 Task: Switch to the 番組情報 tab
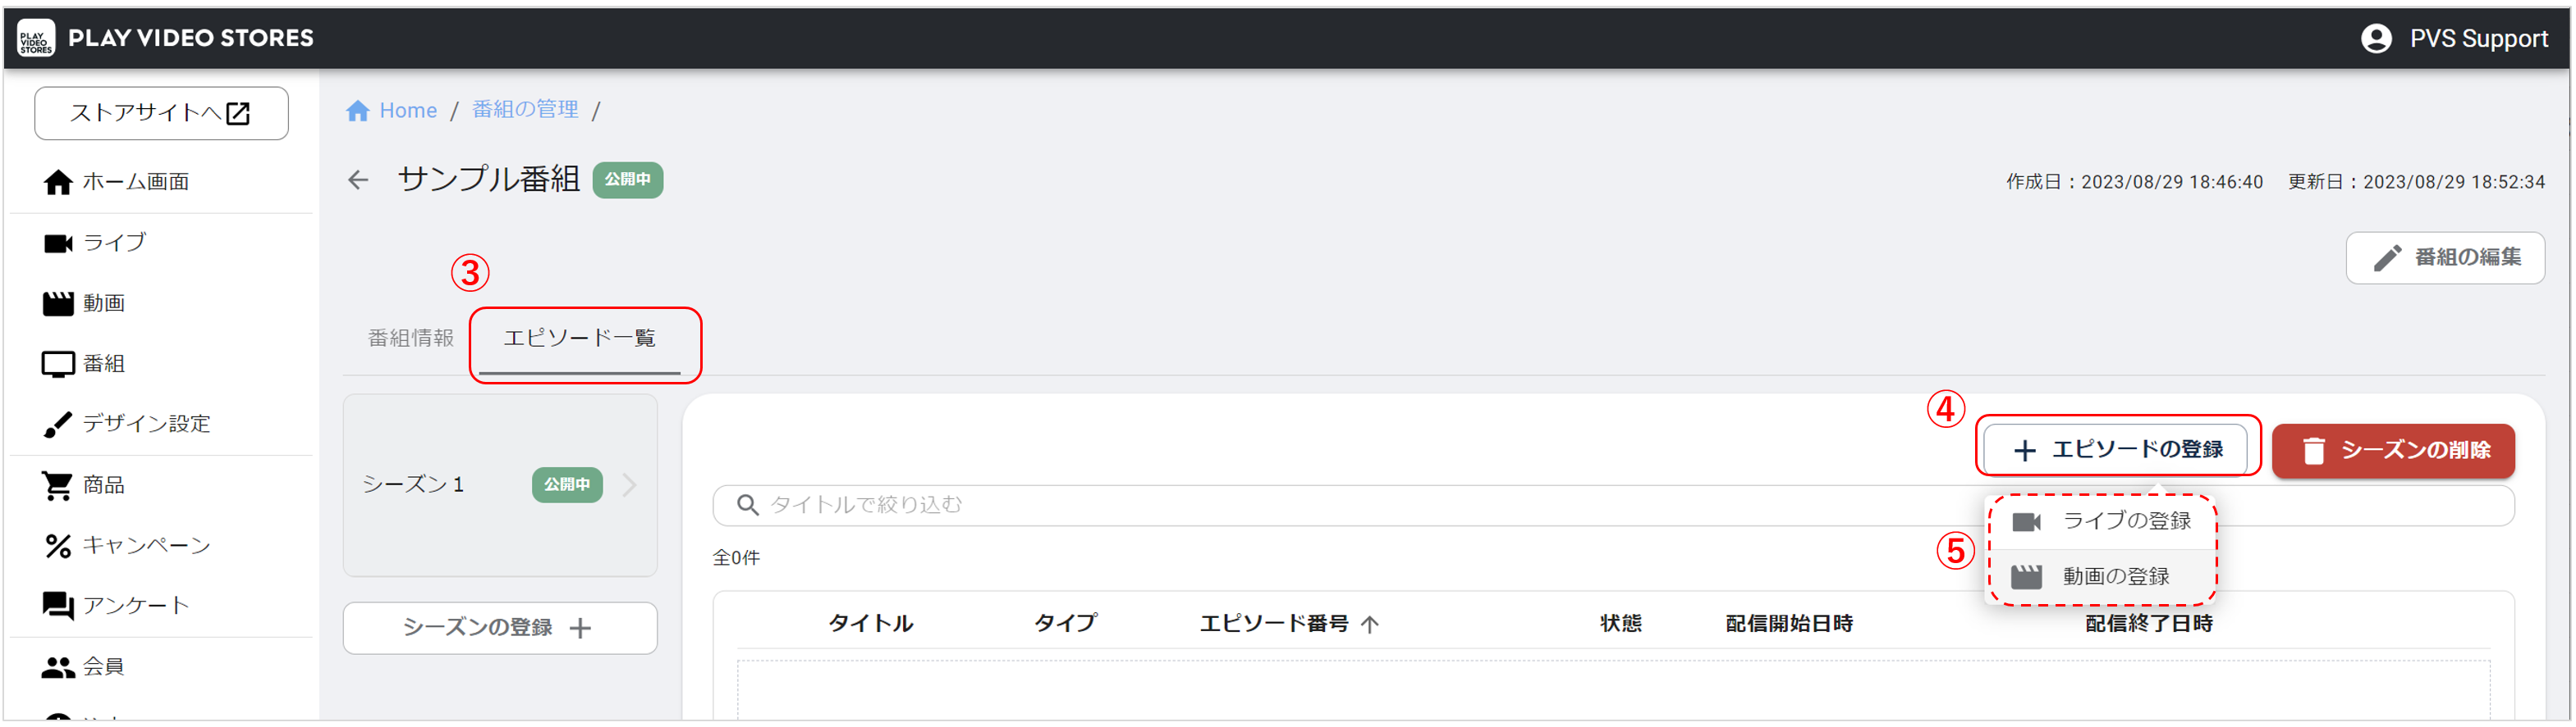(411, 339)
